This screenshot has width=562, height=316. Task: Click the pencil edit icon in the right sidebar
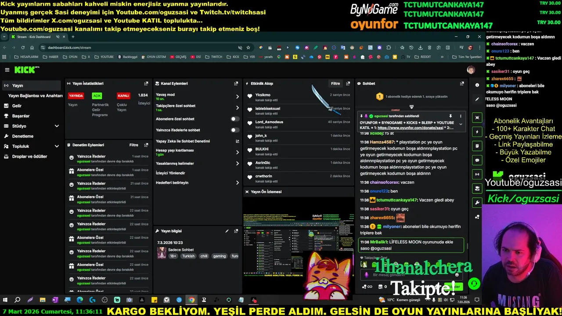click(477, 99)
